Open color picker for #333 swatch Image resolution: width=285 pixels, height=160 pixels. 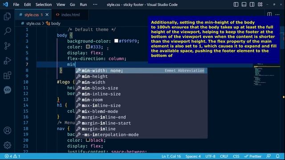pos(88,47)
